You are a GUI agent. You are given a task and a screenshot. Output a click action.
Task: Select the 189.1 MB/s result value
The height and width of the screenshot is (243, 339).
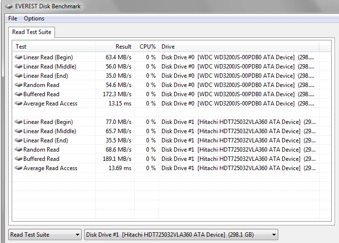pyautogui.click(x=117, y=159)
